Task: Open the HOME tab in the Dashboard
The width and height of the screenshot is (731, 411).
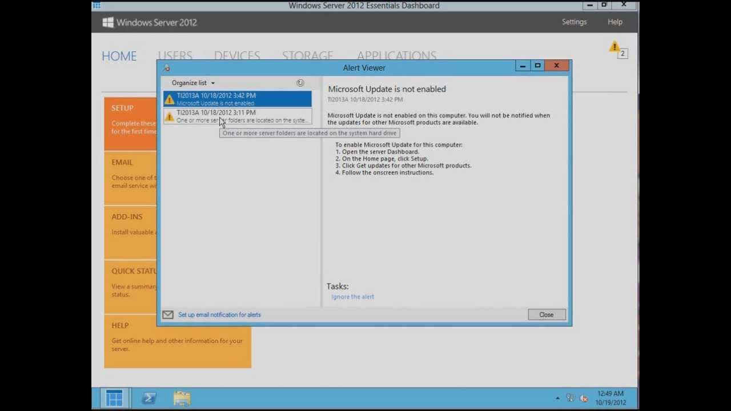Action: pos(119,56)
